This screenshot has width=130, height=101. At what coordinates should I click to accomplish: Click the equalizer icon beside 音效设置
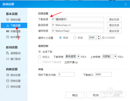point(8,75)
